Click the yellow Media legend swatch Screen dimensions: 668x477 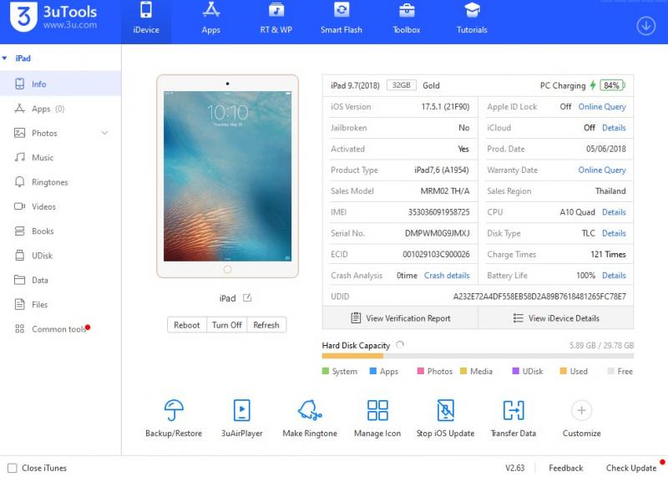coord(463,371)
